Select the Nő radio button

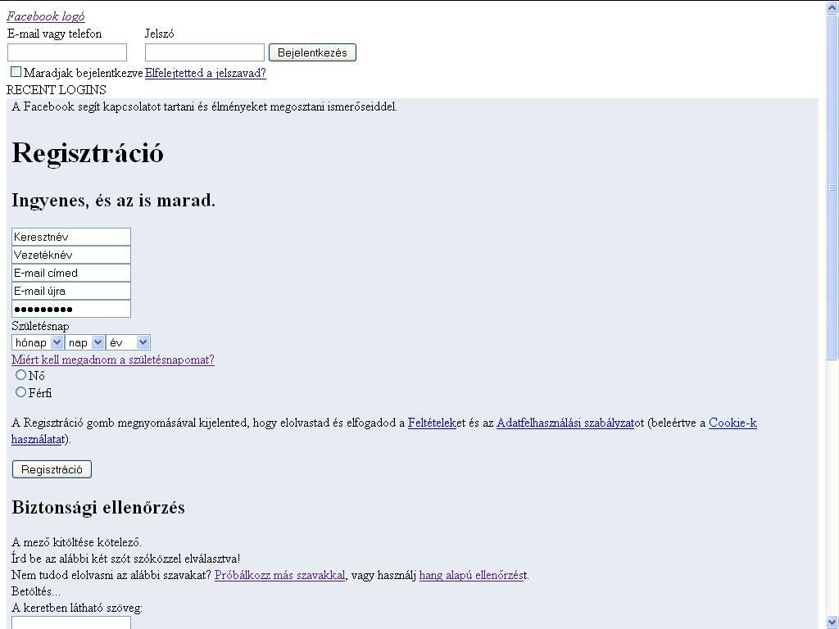pyautogui.click(x=20, y=375)
